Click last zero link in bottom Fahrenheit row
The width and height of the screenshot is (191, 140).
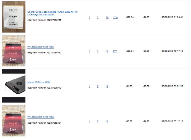pyautogui.click(x=107, y=121)
